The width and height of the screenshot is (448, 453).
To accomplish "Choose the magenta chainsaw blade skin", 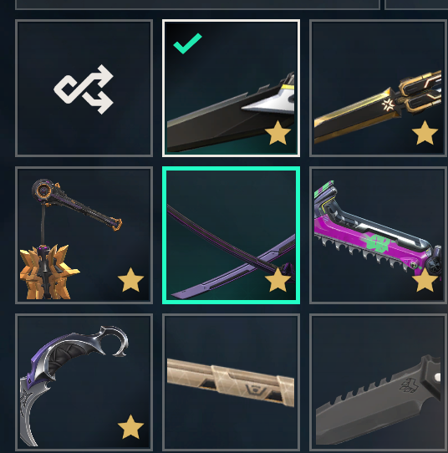I will (x=379, y=235).
